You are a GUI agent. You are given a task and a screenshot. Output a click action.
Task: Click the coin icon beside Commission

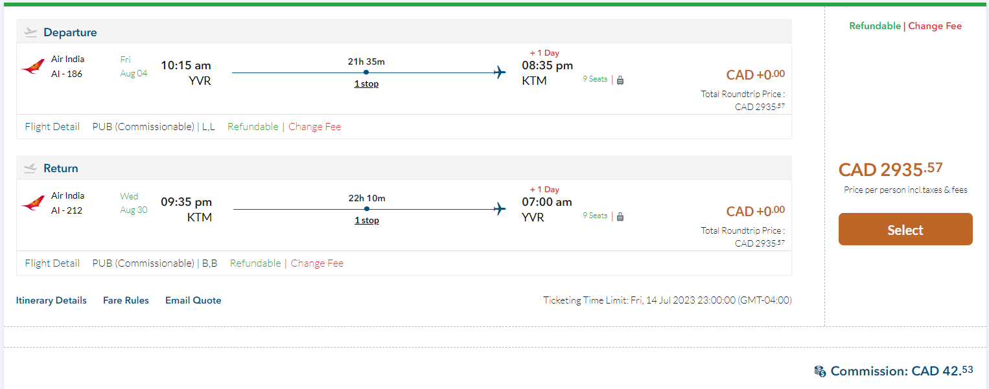[x=820, y=372]
